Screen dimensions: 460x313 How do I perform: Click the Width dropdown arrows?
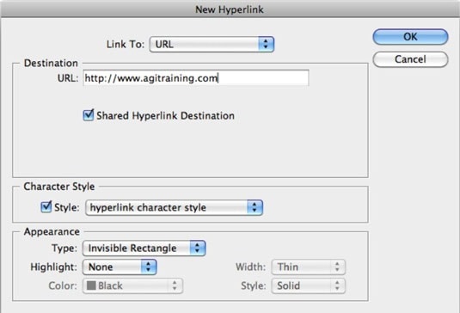pos(337,267)
